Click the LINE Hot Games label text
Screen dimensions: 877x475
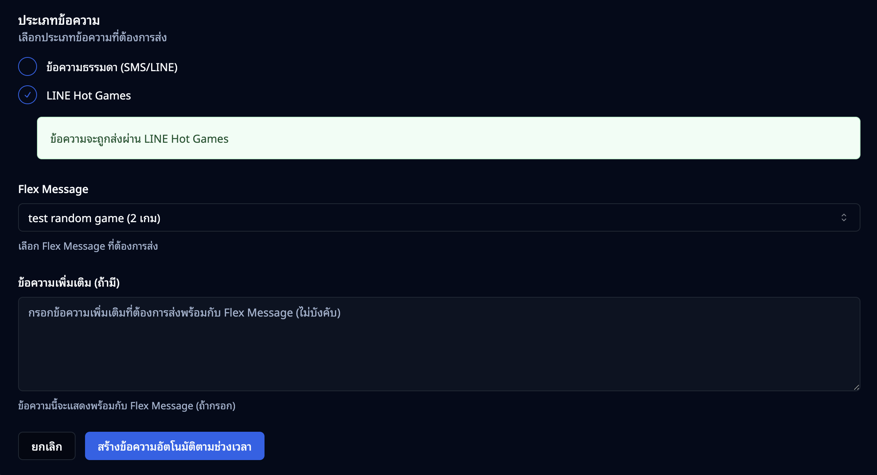point(89,96)
